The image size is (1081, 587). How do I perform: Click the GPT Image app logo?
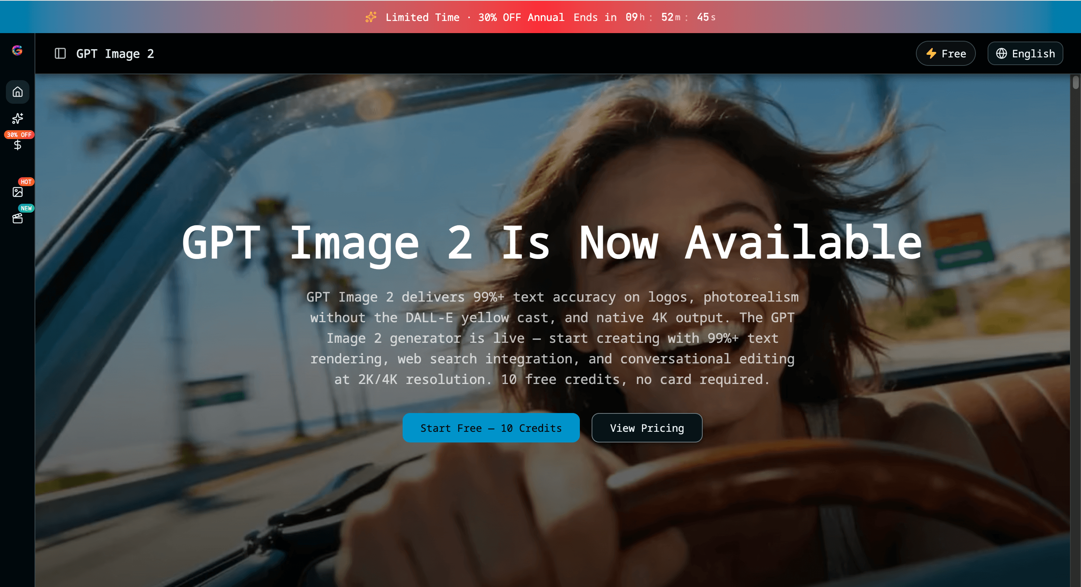[x=17, y=51]
